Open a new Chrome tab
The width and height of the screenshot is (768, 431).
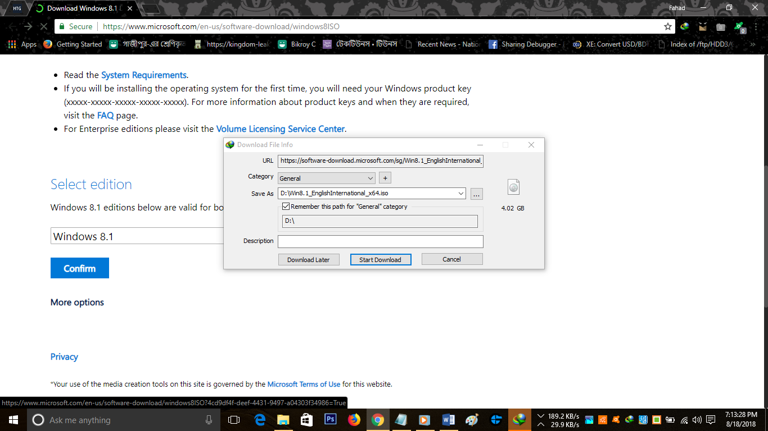pos(150,8)
